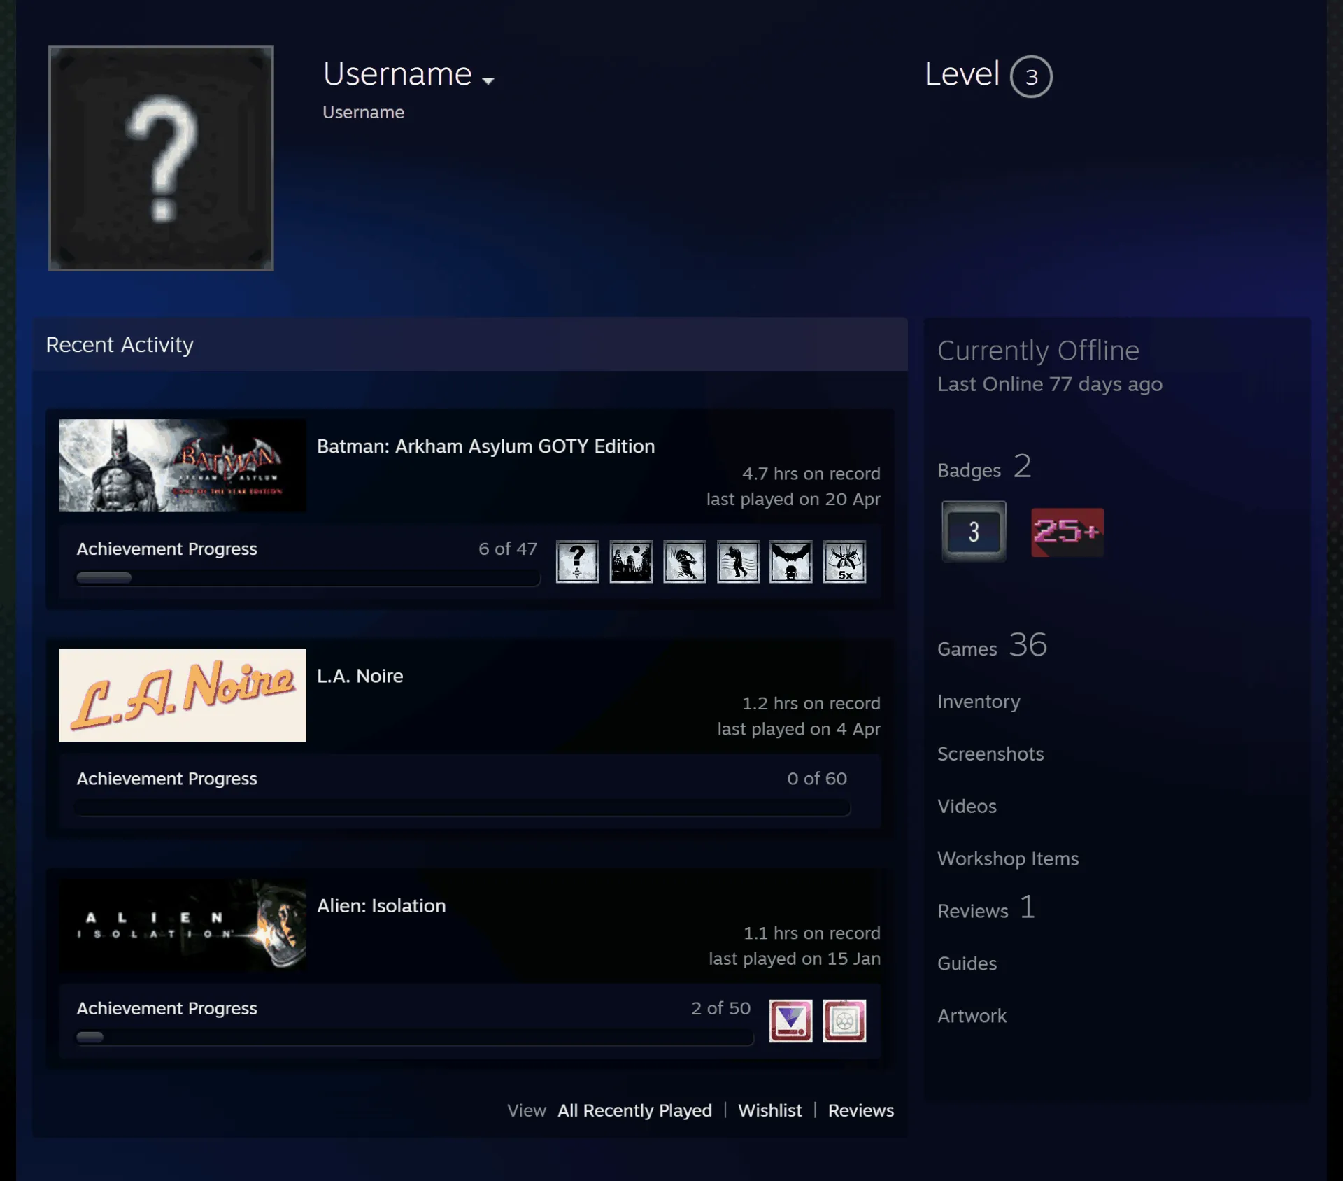
Task: Click the Recent Activity header
Action: pos(470,344)
